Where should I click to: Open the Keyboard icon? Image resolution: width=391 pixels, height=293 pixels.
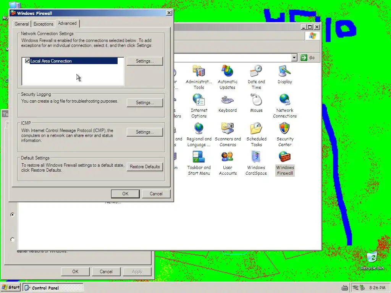tap(228, 103)
